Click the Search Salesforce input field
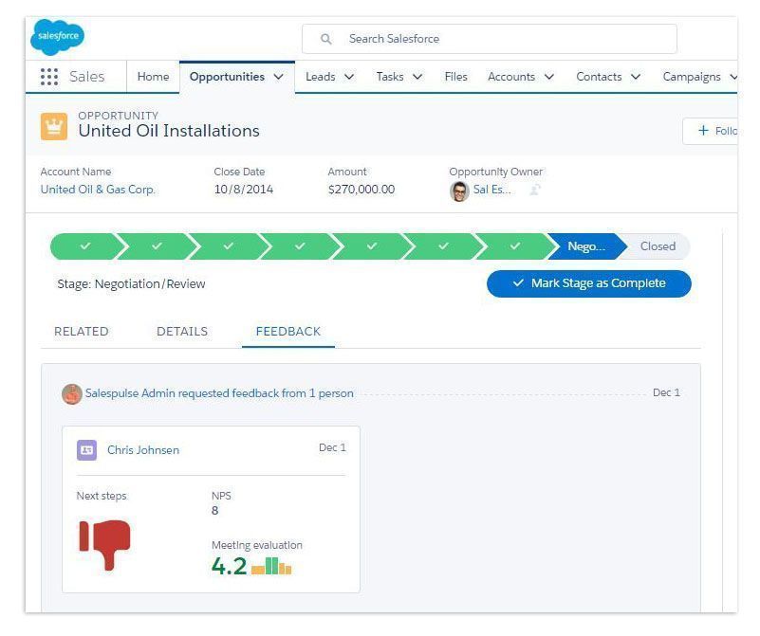This screenshot has height=636, width=760. click(489, 39)
